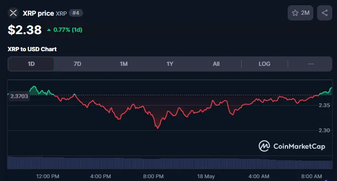
Task: Click the chart low point near 8:00 PM
Action: pyautogui.click(x=158, y=128)
